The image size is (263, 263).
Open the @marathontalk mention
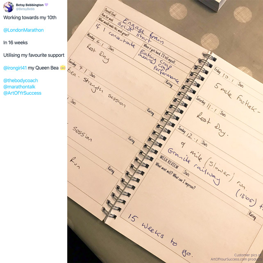19,87
